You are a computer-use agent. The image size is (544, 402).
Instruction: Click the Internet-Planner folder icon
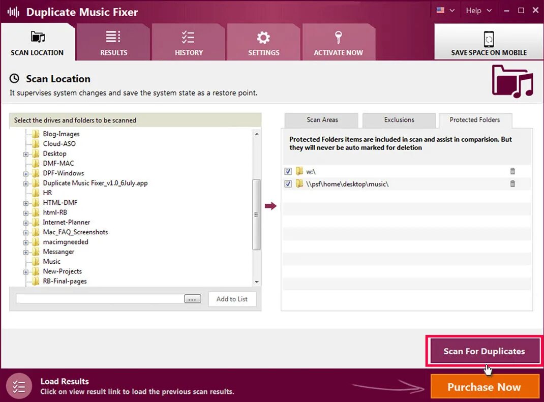[36, 222]
